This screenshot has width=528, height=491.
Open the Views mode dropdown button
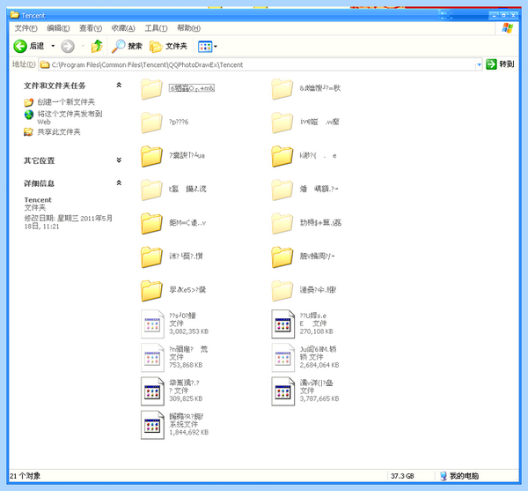pyautogui.click(x=208, y=46)
